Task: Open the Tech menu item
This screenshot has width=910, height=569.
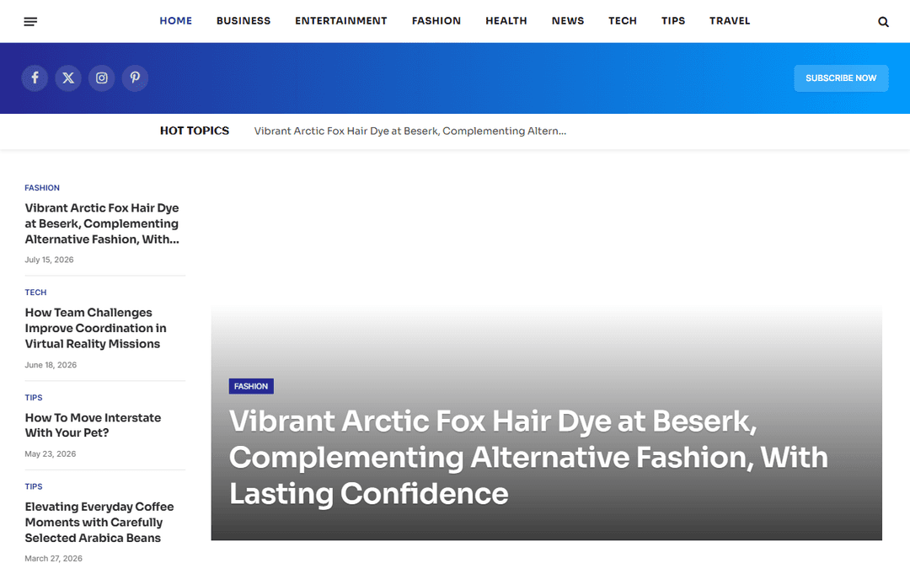Action: pyautogui.click(x=623, y=21)
